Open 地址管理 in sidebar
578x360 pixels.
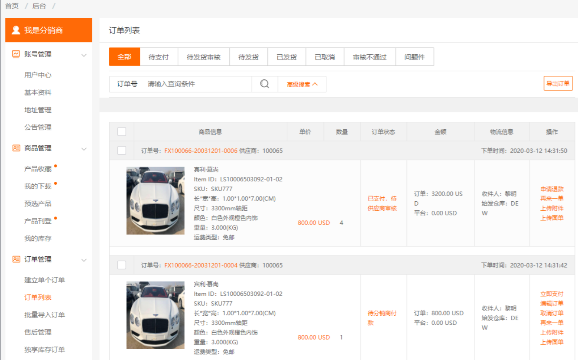coord(38,110)
